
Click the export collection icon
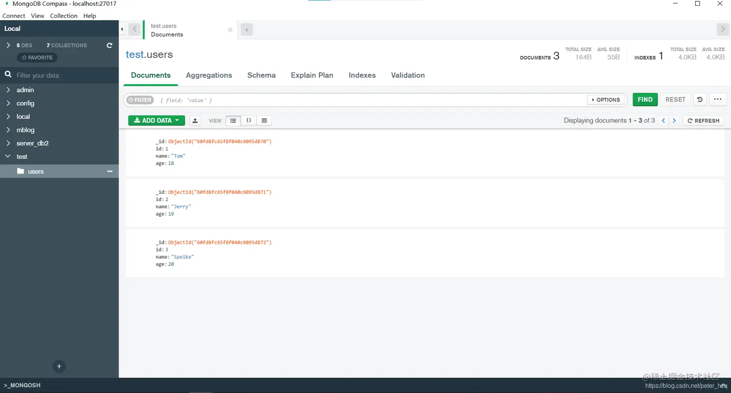(195, 120)
